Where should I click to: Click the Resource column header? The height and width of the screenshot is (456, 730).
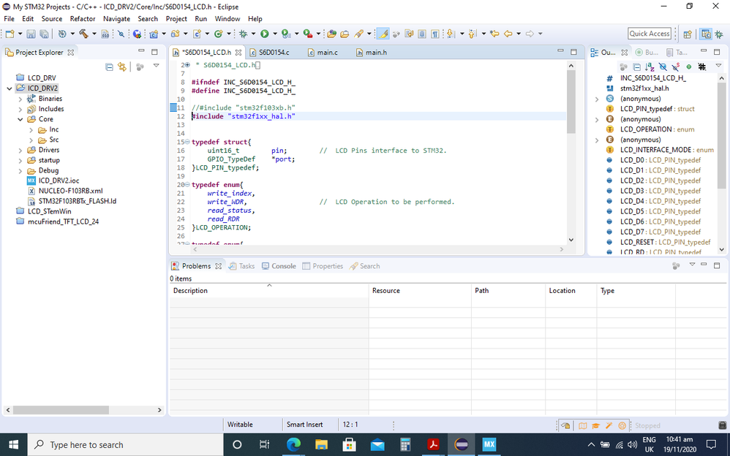[x=420, y=290]
